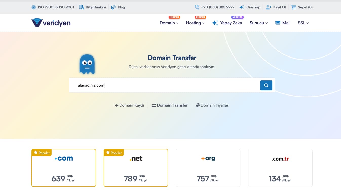
Task: Click the YAKINDA badge
Action: [237, 17]
